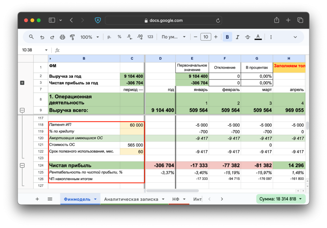The width and height of the screenshot is (327, 228).
Task: Open the zoom 100% dropdown
Action: point(89,37)
